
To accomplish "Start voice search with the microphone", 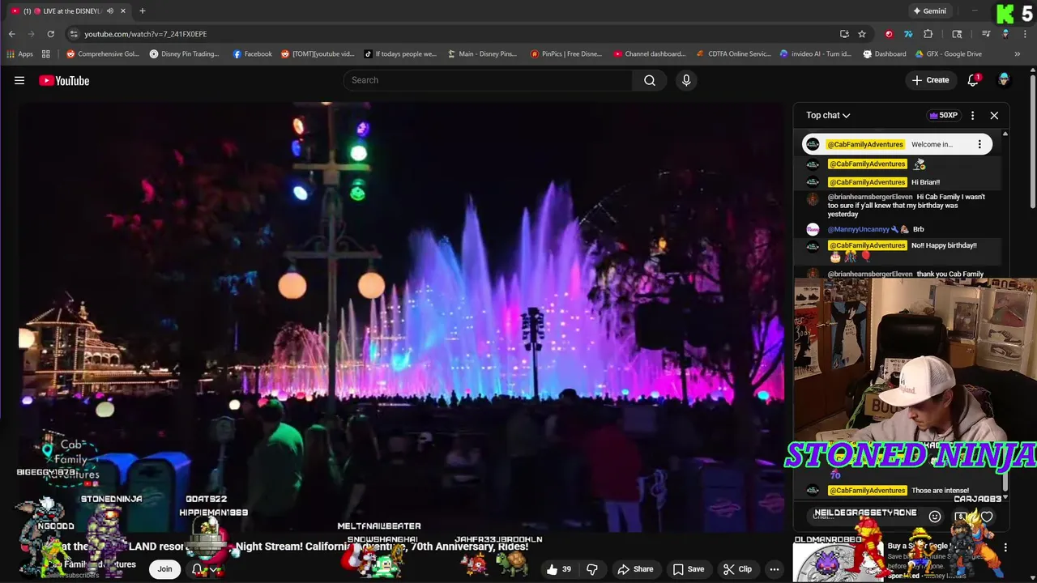I will [x=686, y=80].
